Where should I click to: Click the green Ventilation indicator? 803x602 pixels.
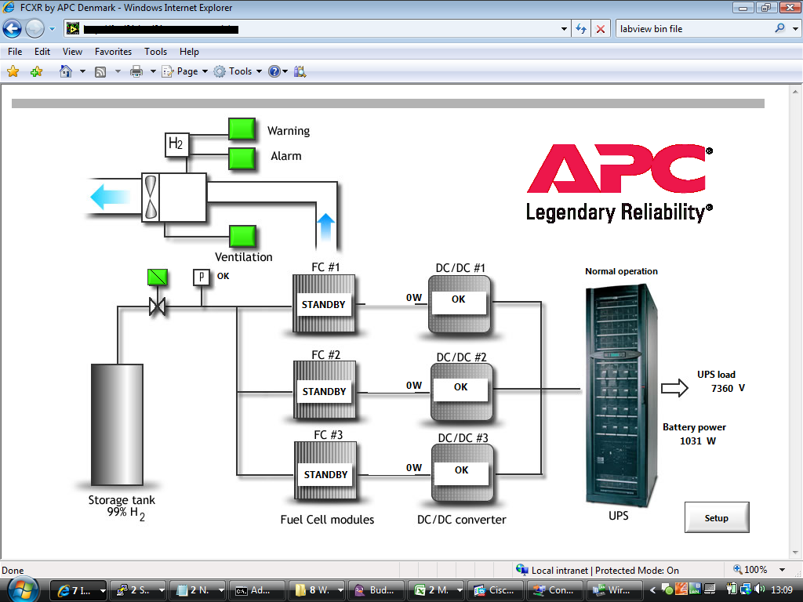click(x=242, y=236)
